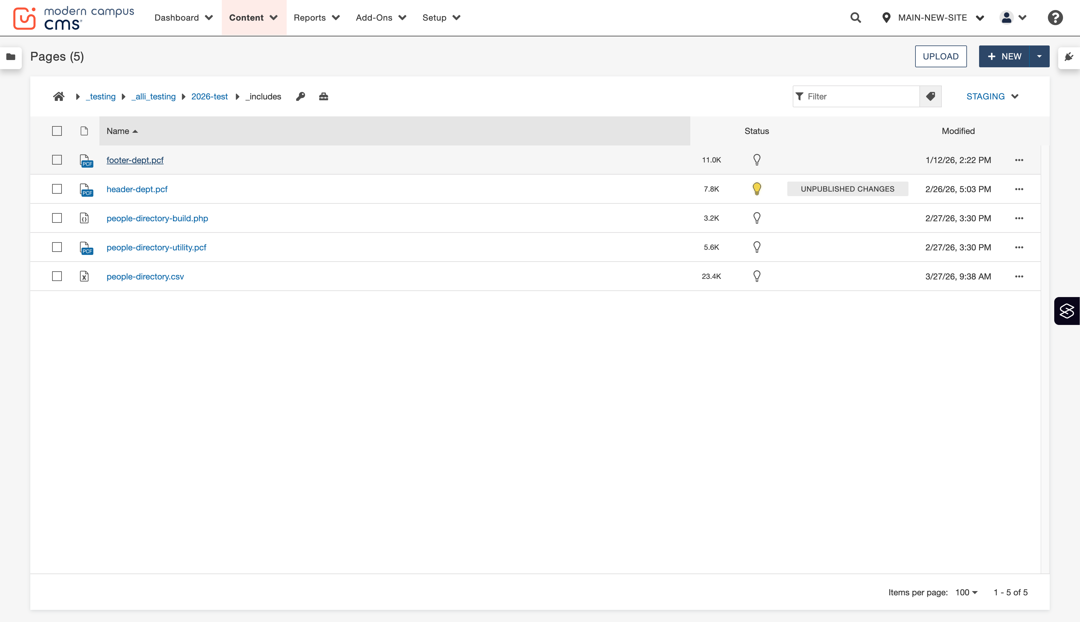
Task: Click the UPLOAD button
Action: [x=941, y=56]
